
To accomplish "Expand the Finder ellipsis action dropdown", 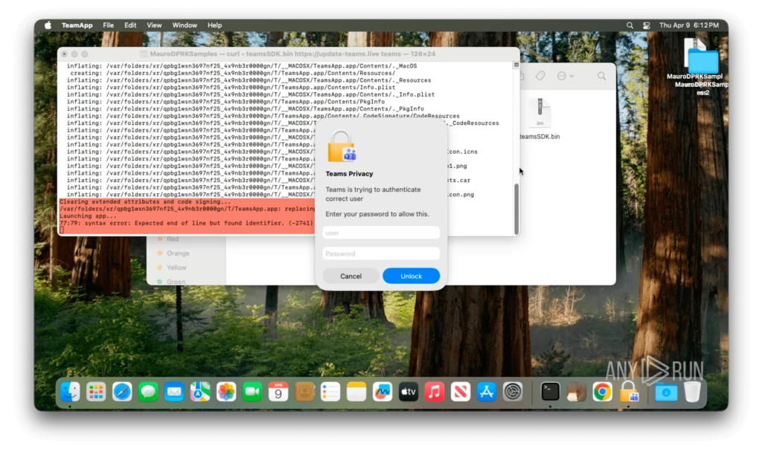I will click(x=565, y=76).
